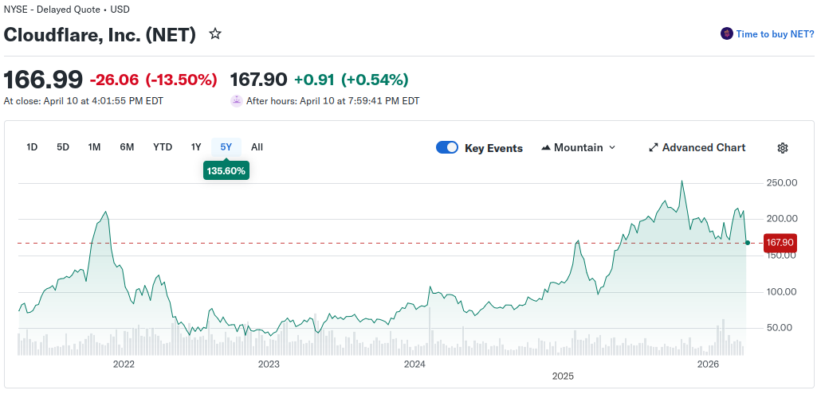Click the 166.99 closing price
This screenshot has width=821, height=394.
click(x=43, y=80)
